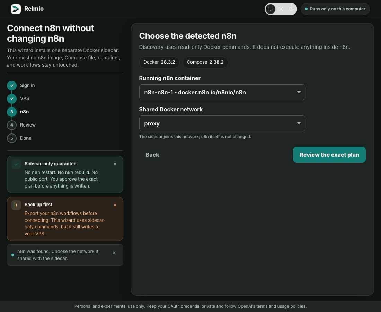Image resolution: width=381 pixels, height=312 pixels.
Task: Click the Choose the detected n8n heading
Action: pyautogui.click(x=188, y=36)
